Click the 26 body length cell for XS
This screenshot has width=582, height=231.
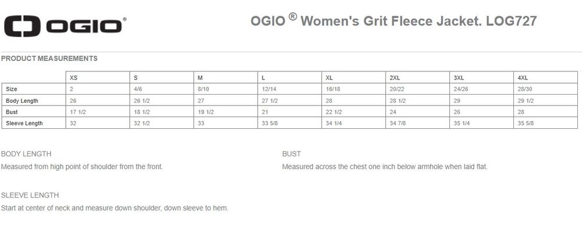coord(98,100)
